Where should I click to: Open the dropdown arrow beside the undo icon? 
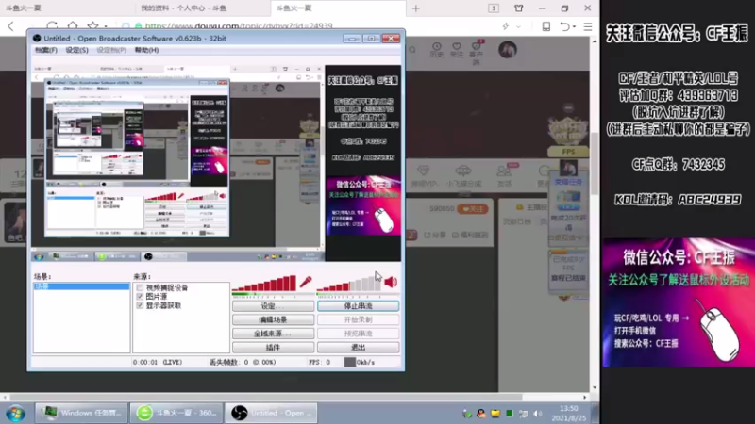(x=575, y=27)
